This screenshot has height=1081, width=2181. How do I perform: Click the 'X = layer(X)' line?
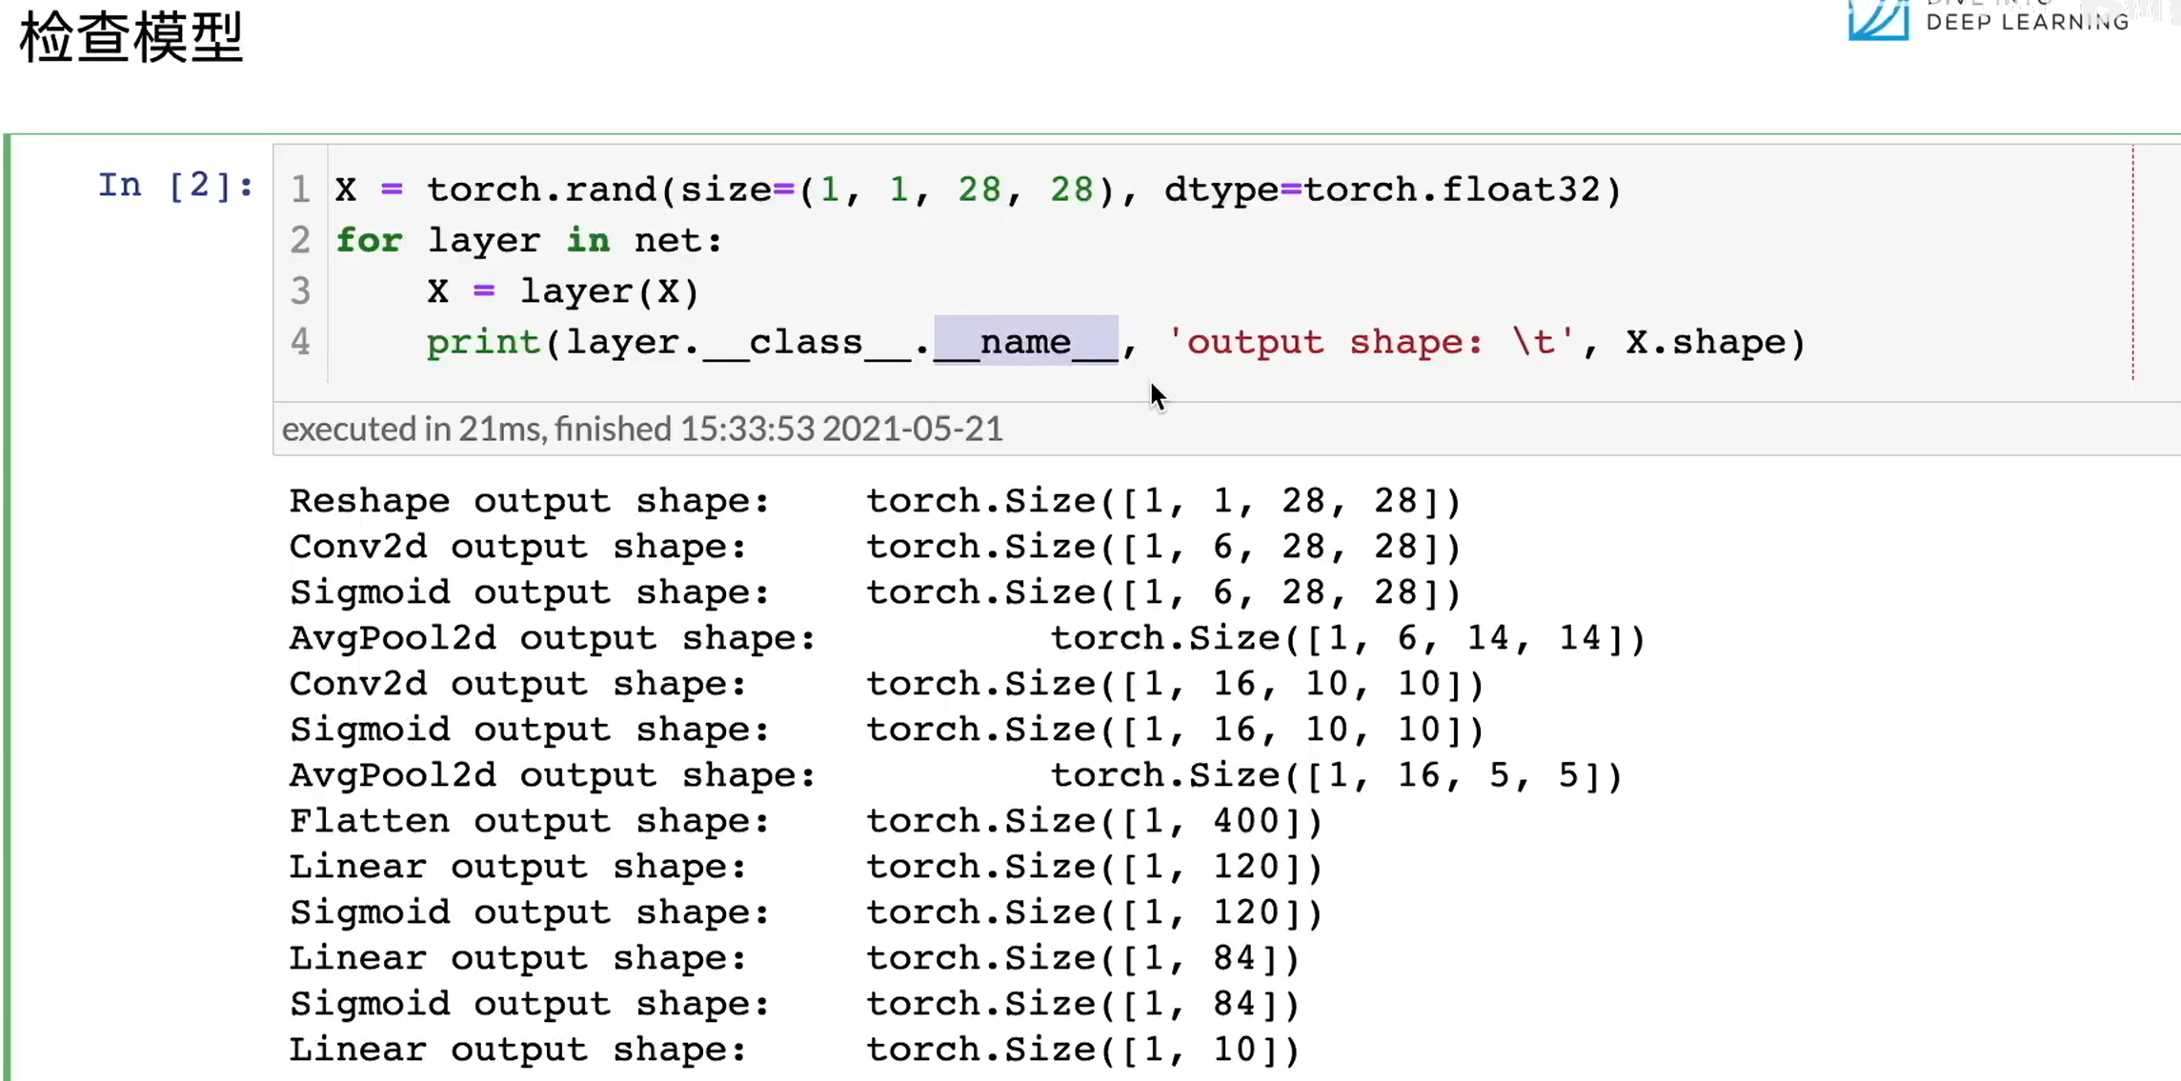(562, 291)
